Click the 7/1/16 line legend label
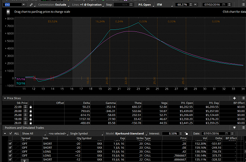This screenshot has width=246, height=162. pos(20,79)
